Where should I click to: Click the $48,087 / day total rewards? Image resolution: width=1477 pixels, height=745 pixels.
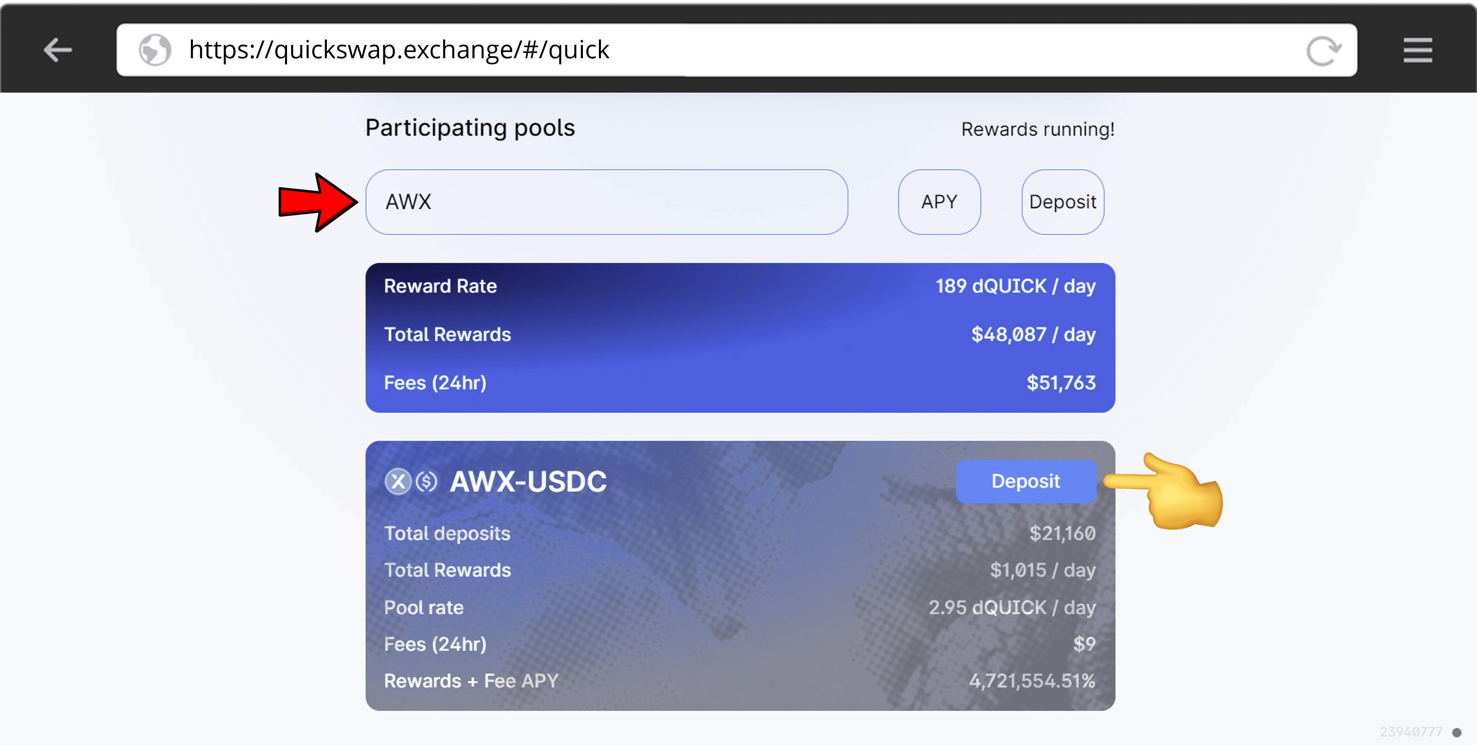(x=1033, y=334)
